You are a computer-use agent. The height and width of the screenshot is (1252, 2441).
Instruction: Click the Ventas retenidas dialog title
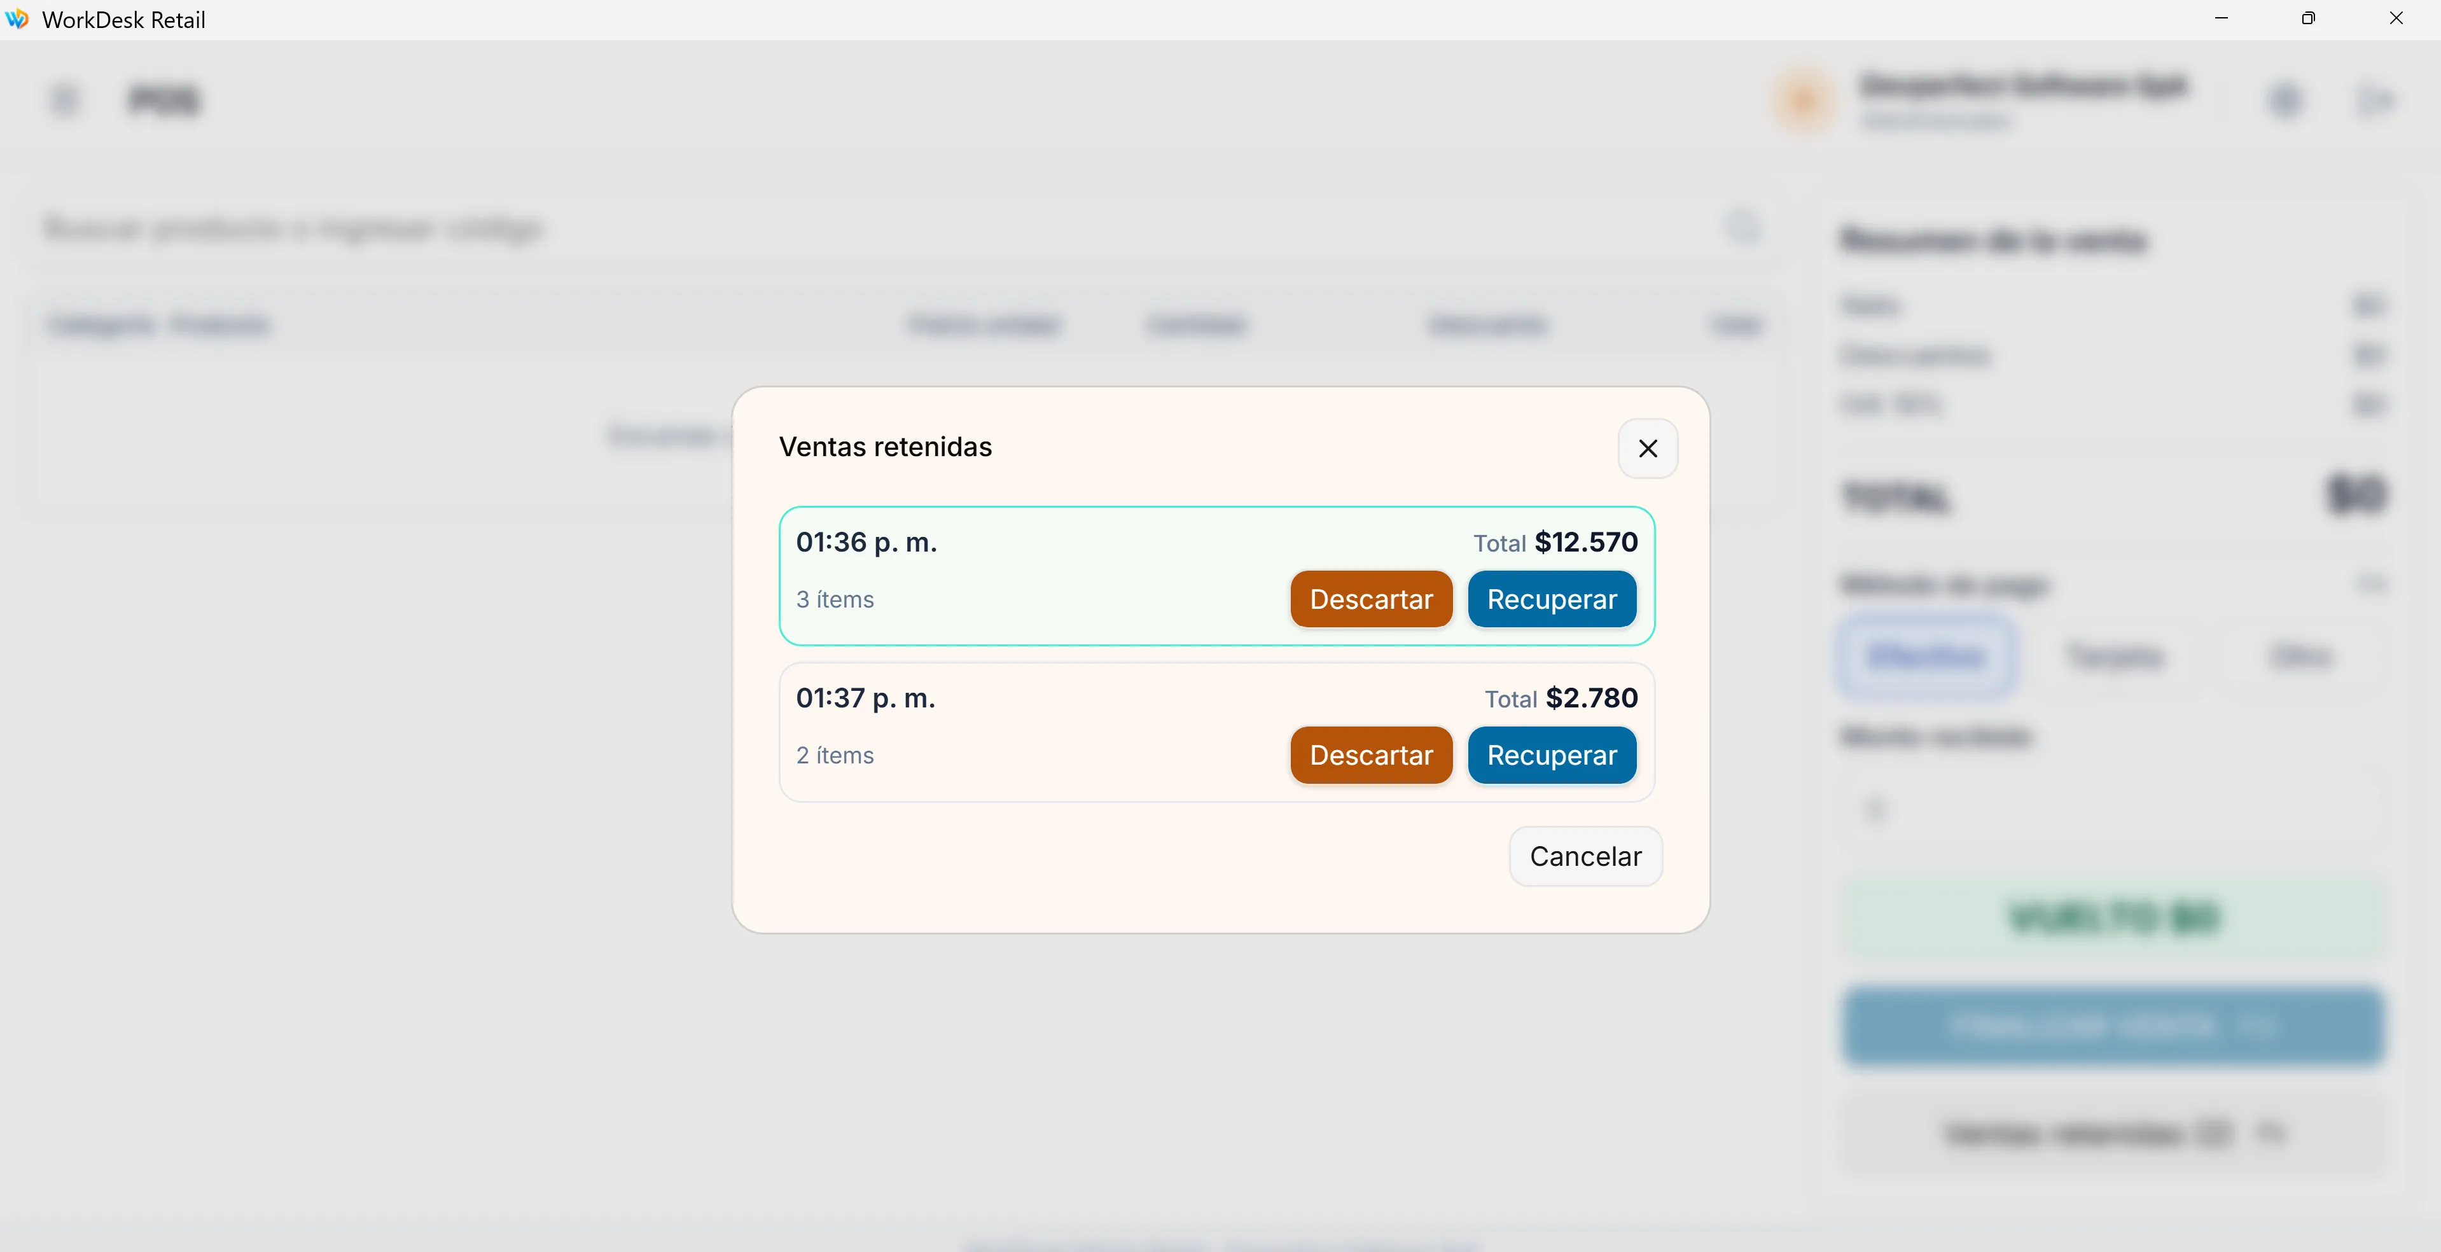(885, 447)
